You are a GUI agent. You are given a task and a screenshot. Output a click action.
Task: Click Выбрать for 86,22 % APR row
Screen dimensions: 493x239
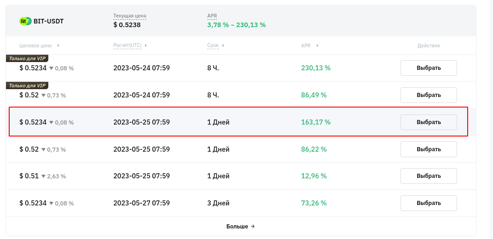pyautogui.click(x=429, y=149)
